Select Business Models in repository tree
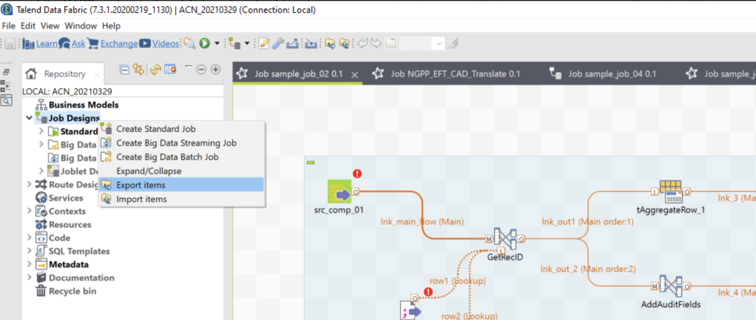The image size is (756, 320). [x=84, y=105]
